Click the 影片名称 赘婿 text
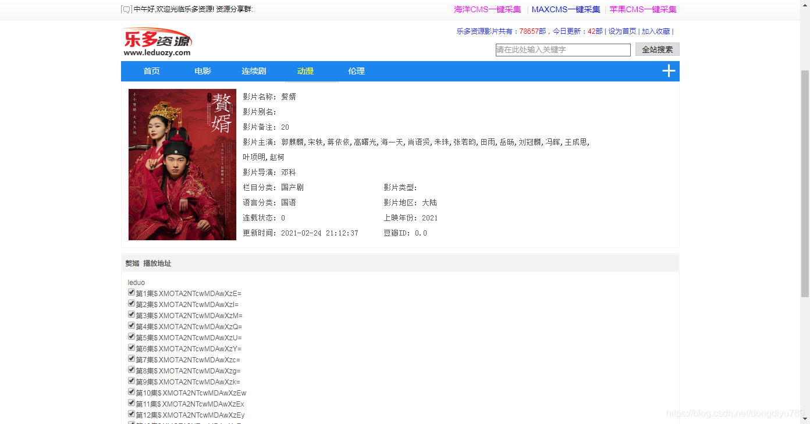The width and height of the screenshot is (810, 424). [269, 97]
